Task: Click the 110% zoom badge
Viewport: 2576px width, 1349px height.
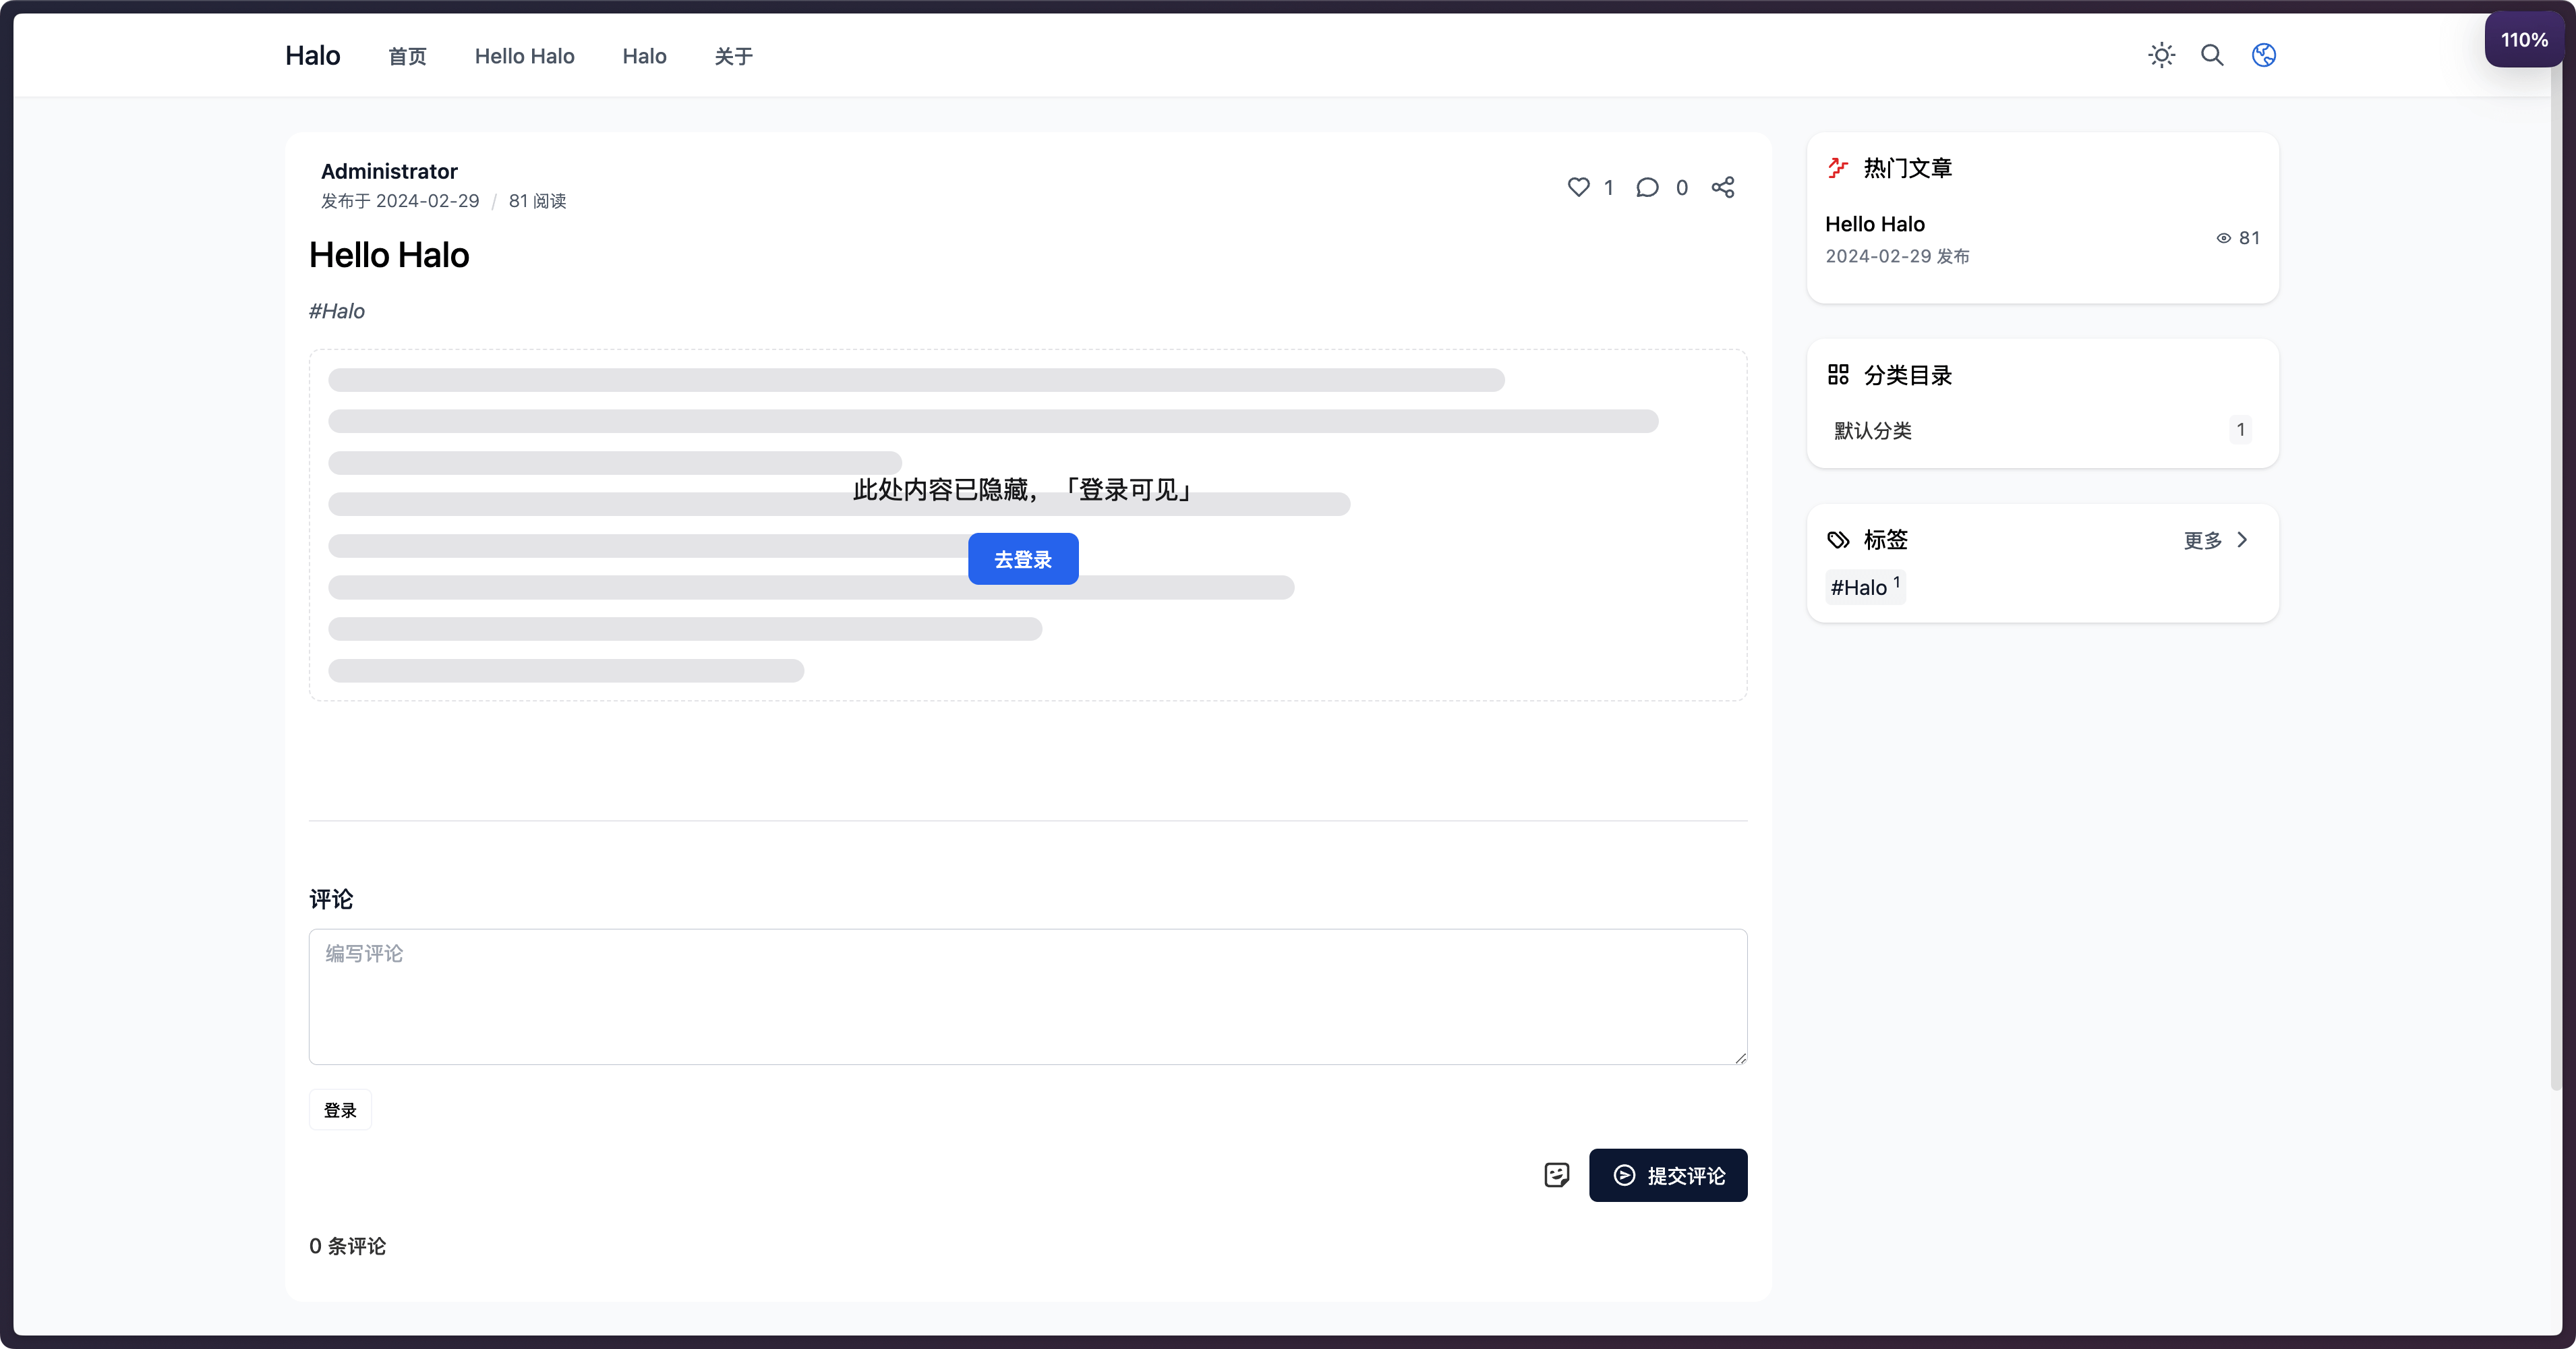Action: (2524, 40)
